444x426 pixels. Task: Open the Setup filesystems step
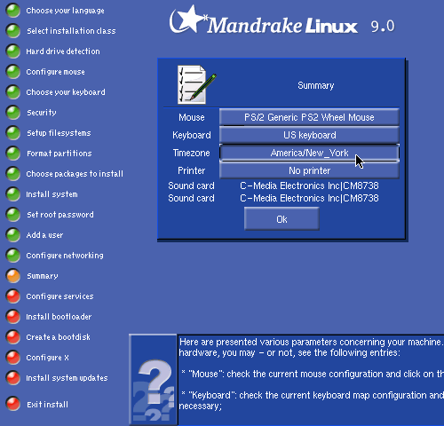(x=59, y=133)
